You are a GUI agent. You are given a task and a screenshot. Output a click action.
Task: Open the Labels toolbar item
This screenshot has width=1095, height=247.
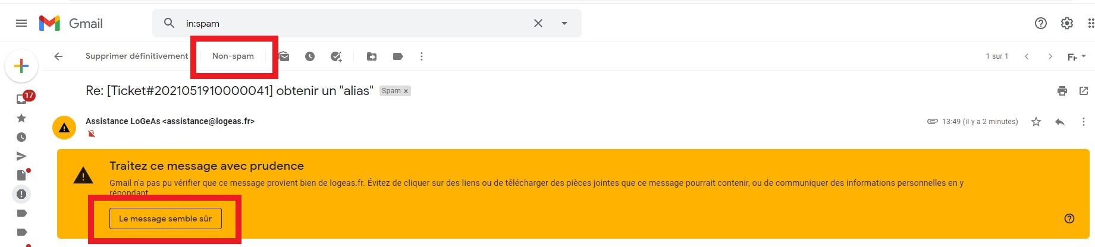[398, 56]
